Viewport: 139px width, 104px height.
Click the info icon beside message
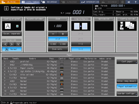pyautogui.click(x=6, y=8)
